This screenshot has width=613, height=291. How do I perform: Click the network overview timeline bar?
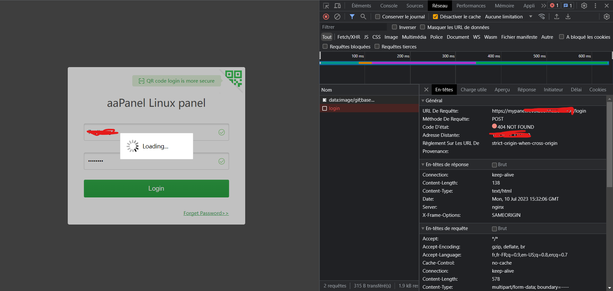(x=464, y=63)
